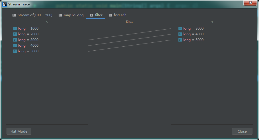Click the IntelliJ icon in title bar
This screenshot has width=259, height=140.
(x=5, y=4)
